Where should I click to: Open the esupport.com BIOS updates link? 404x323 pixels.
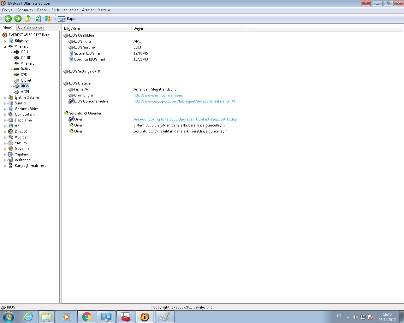click(184, 101)
